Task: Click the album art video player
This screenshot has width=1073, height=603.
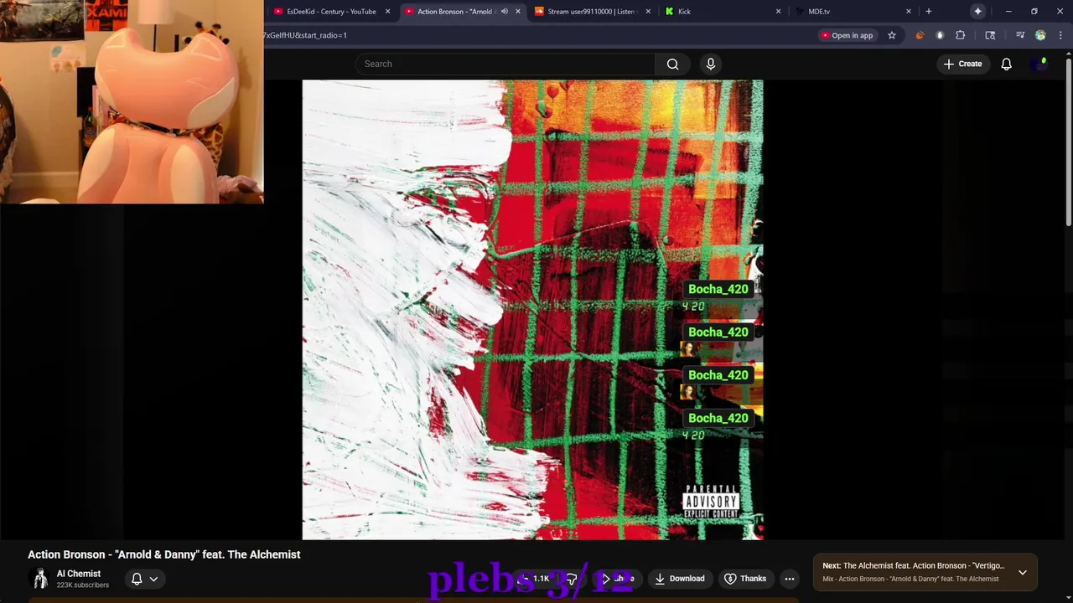Action: 532,310
